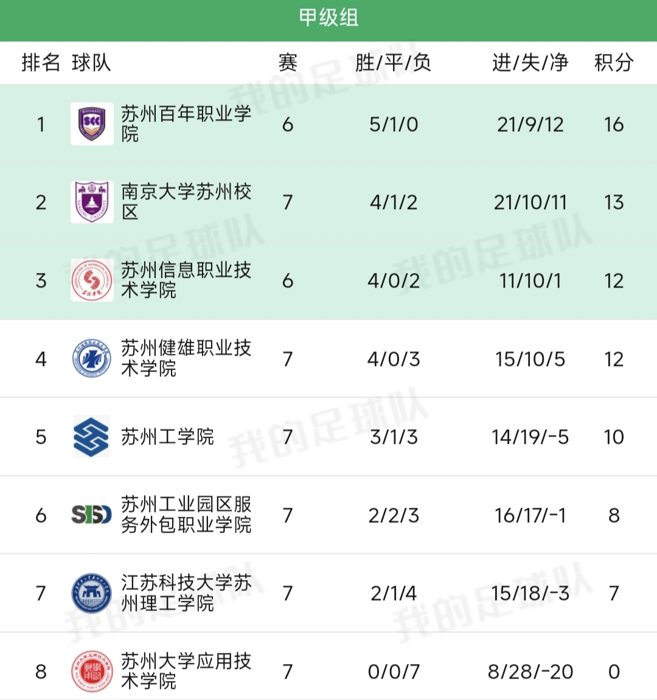
Task: Click the 排名 column header
Action: pyautogui.click(x=41, y=63)
